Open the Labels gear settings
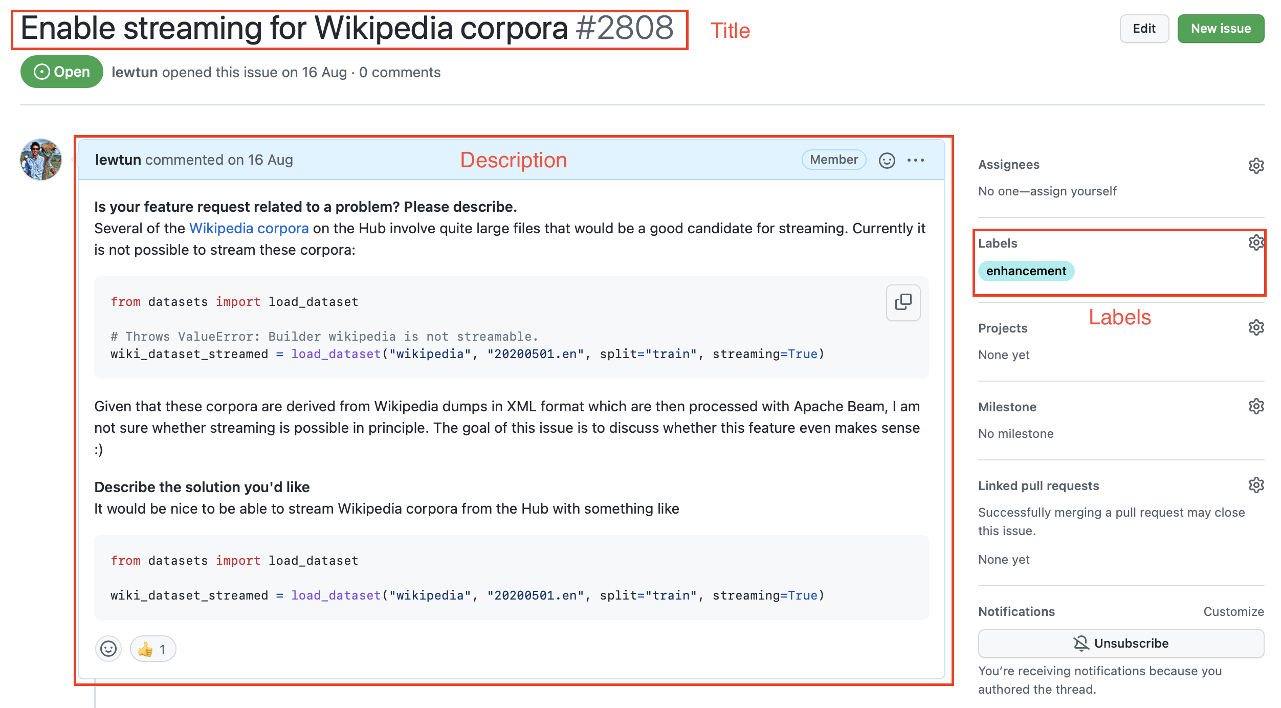This screenshot has height=708, width=1281. [x=1256, y=242]
